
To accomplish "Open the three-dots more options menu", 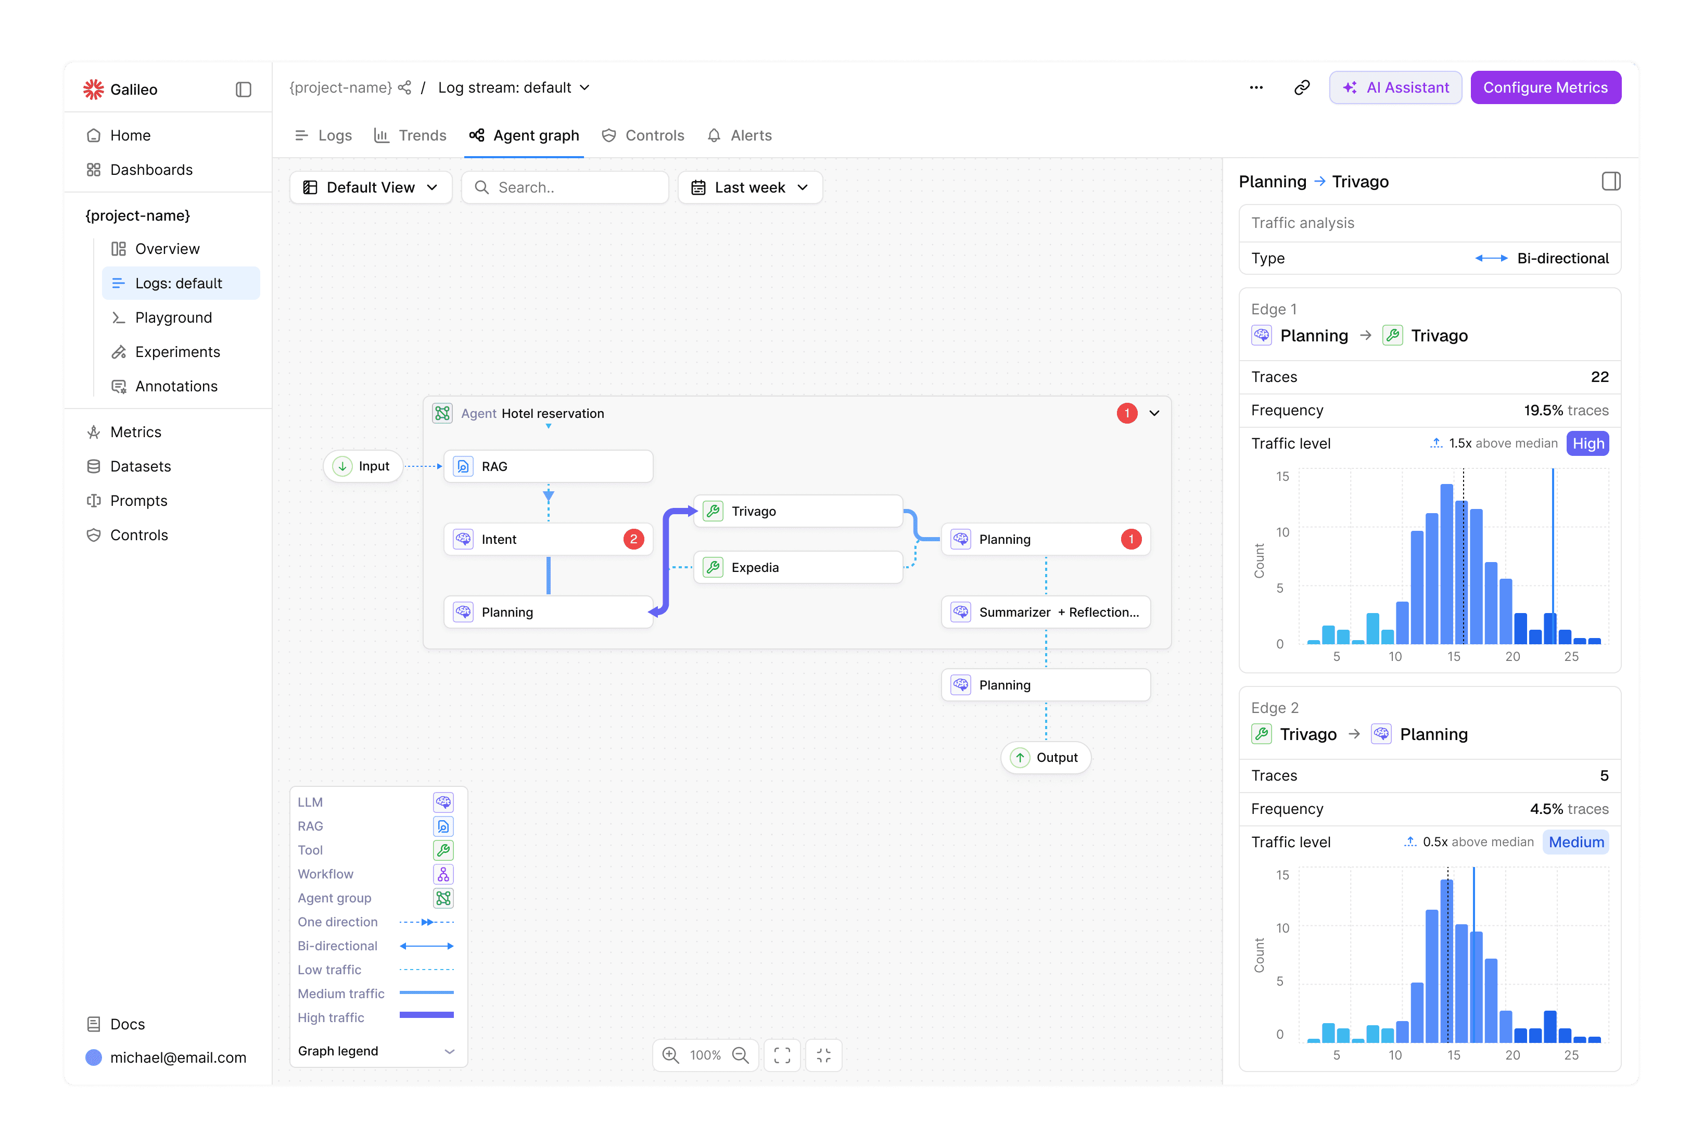I will (x=1256, y=88).
